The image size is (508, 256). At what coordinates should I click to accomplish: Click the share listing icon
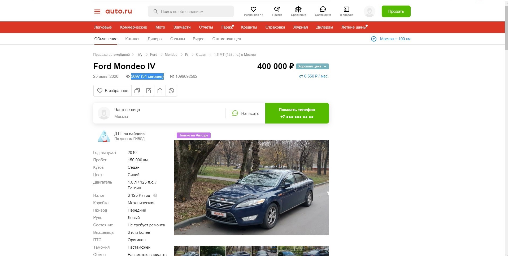click(160, 91)
